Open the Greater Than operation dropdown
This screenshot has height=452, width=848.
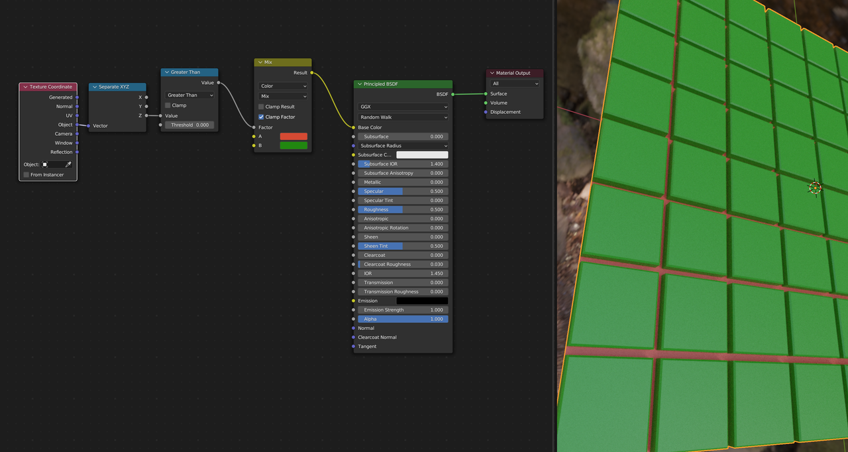(190, 95)
